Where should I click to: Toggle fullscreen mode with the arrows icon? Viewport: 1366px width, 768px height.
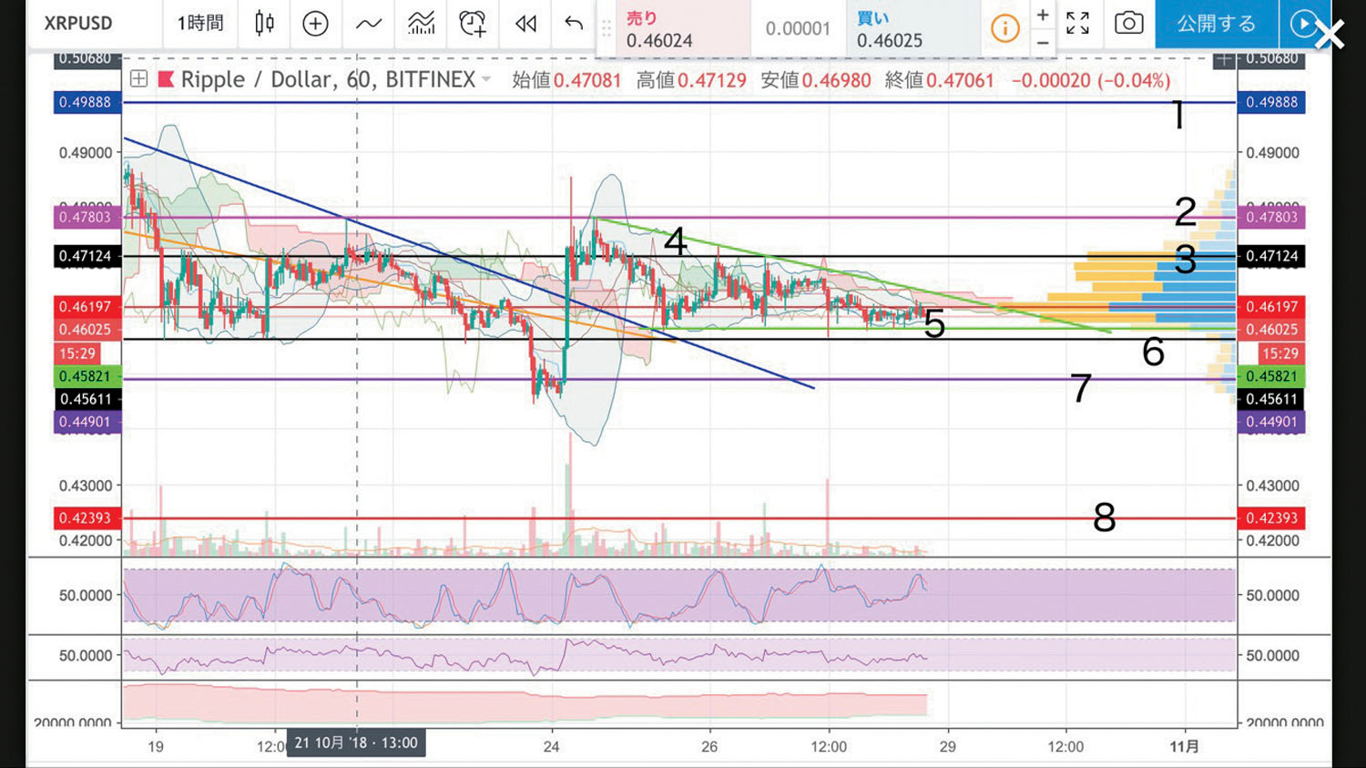(x=1078, y=24)
